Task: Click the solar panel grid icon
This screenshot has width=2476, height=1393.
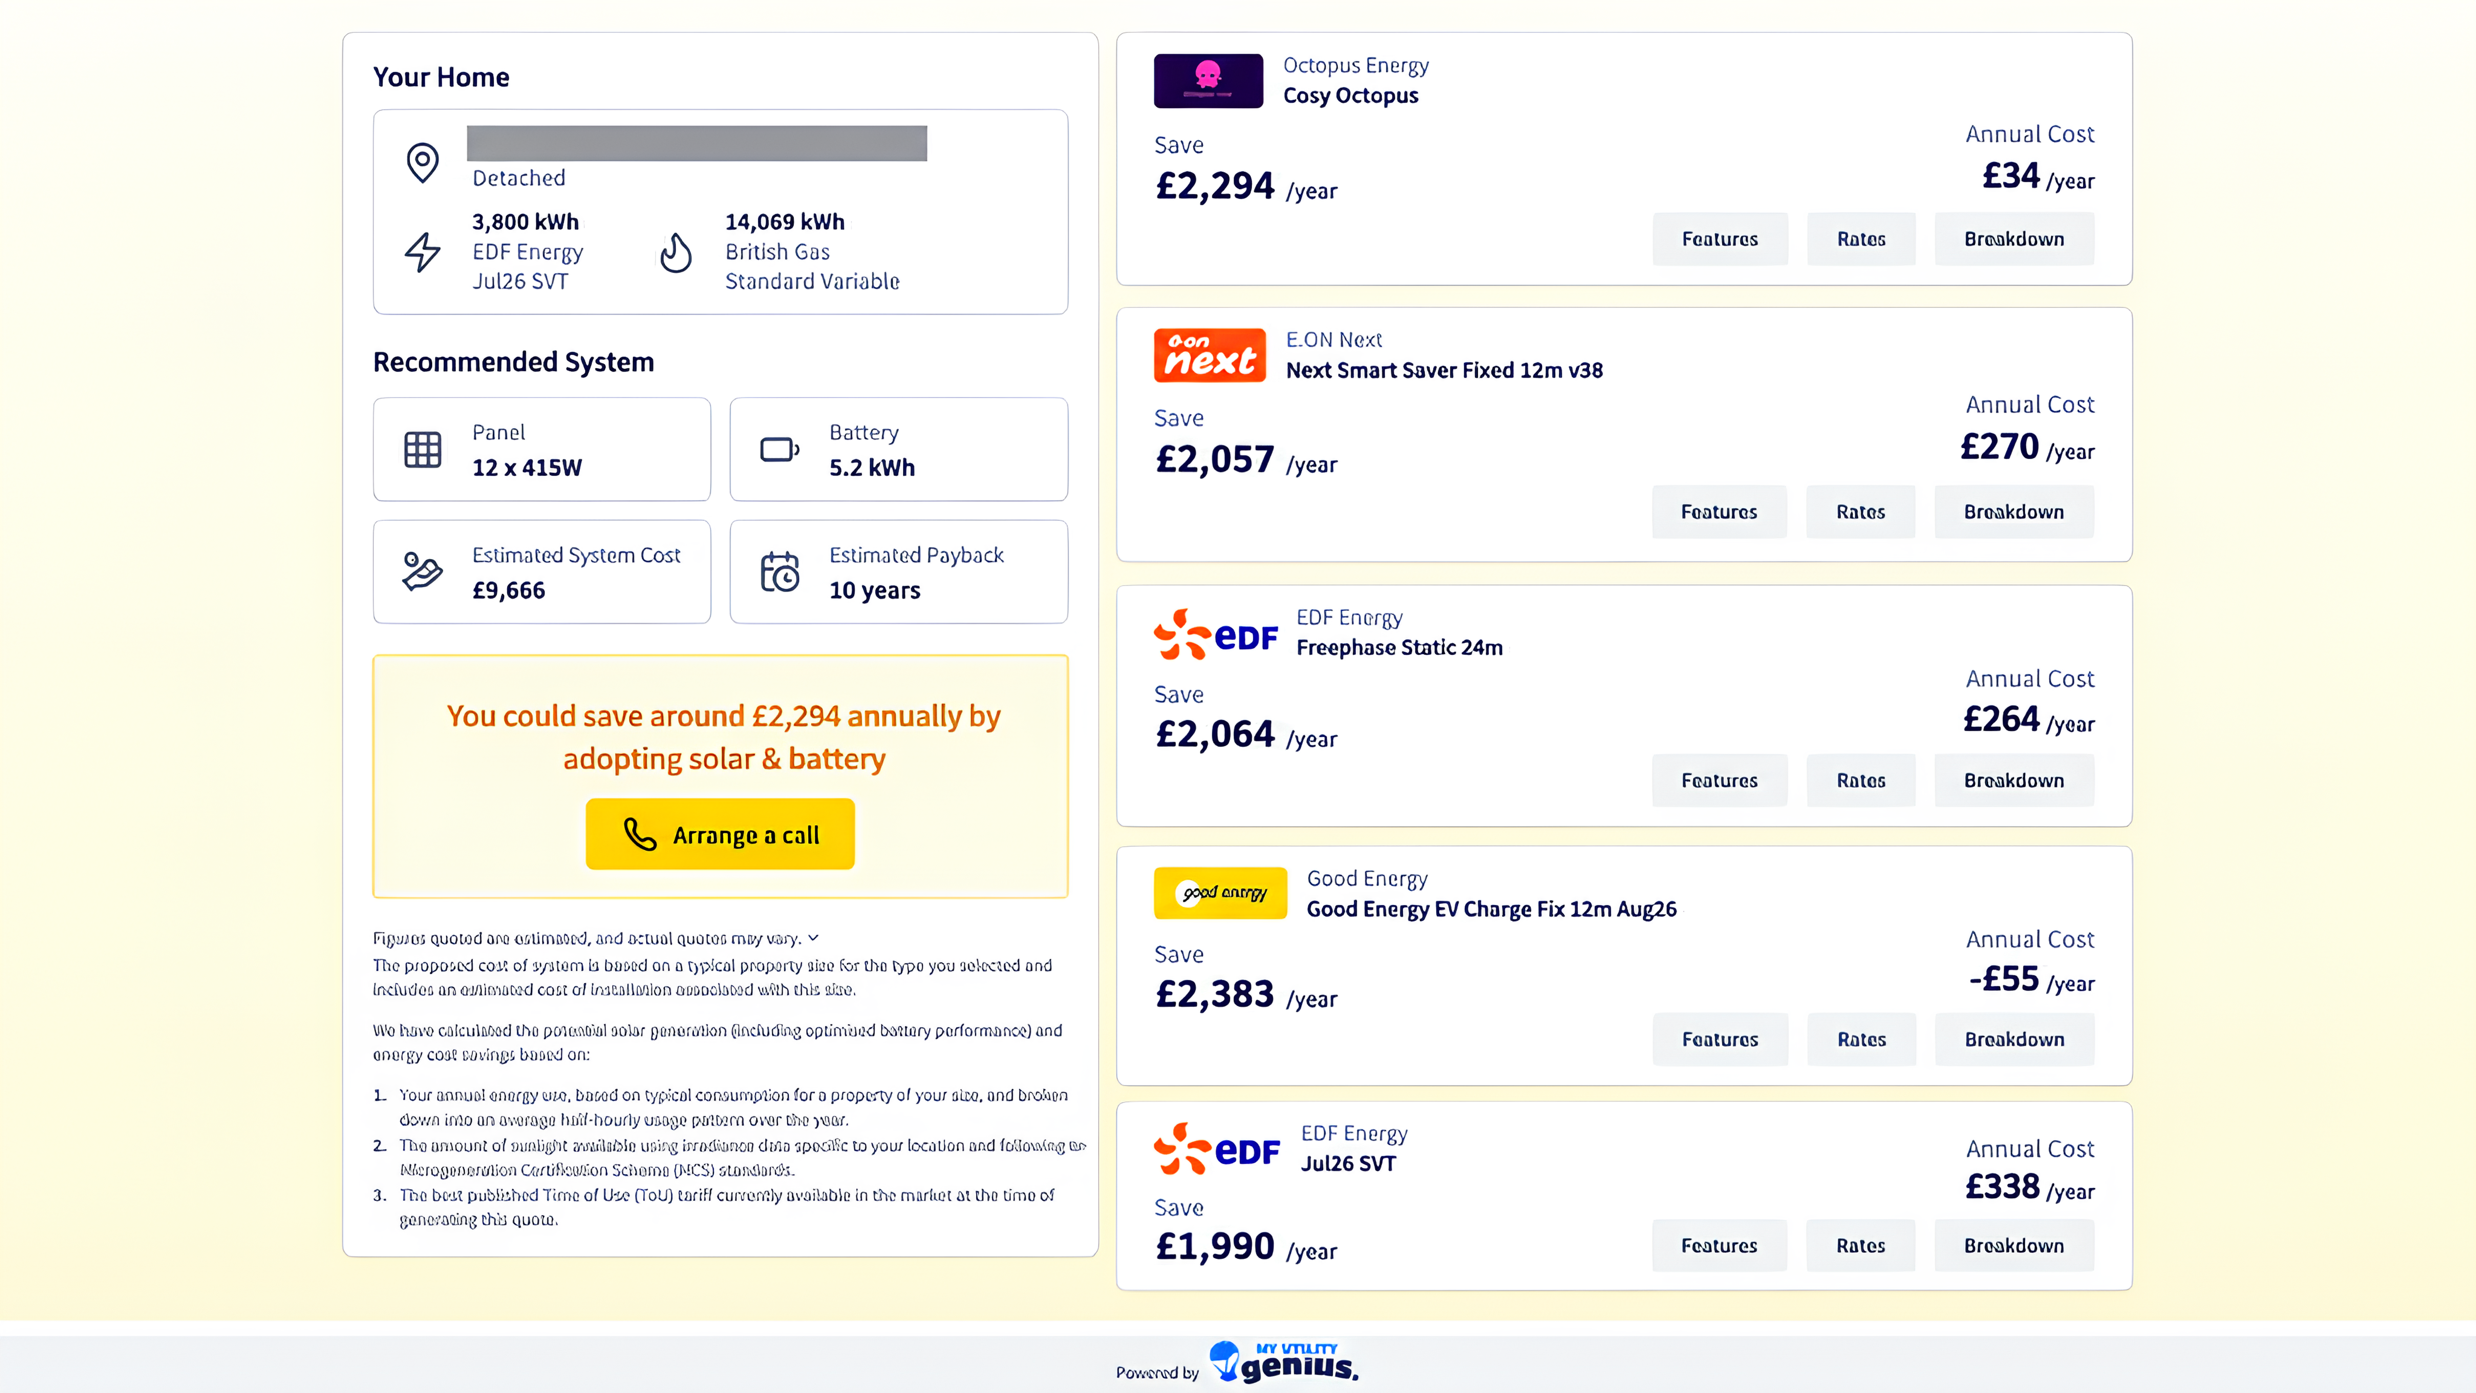Action: point(423,450)
